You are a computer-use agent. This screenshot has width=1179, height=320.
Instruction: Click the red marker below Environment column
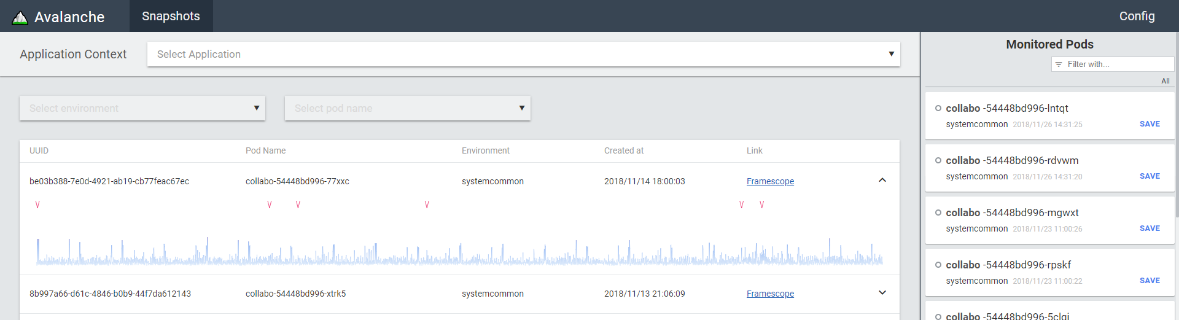pyautogui.click(x=427, y=205)
